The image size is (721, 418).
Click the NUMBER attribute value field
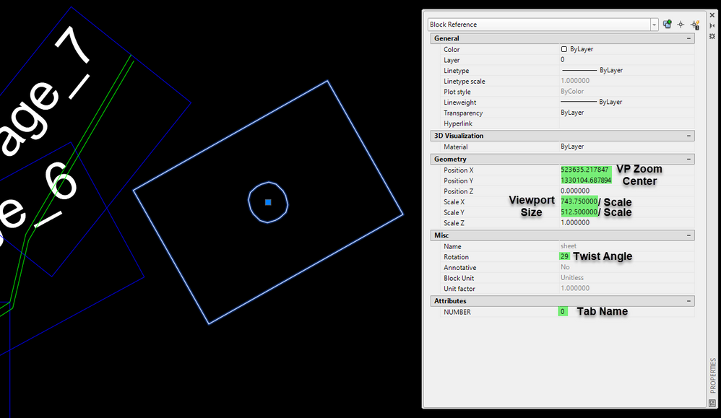point(627,312)
